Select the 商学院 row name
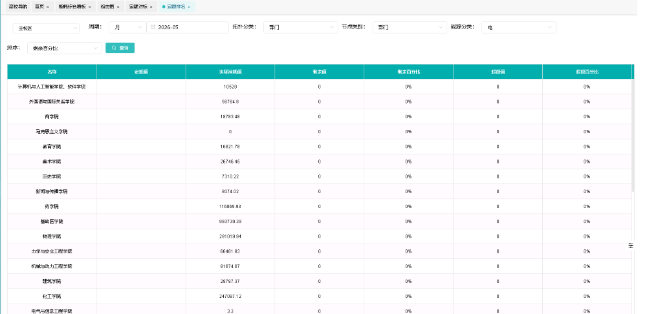The height and width of the screenshot is (314, 647). tap(52, 116)
